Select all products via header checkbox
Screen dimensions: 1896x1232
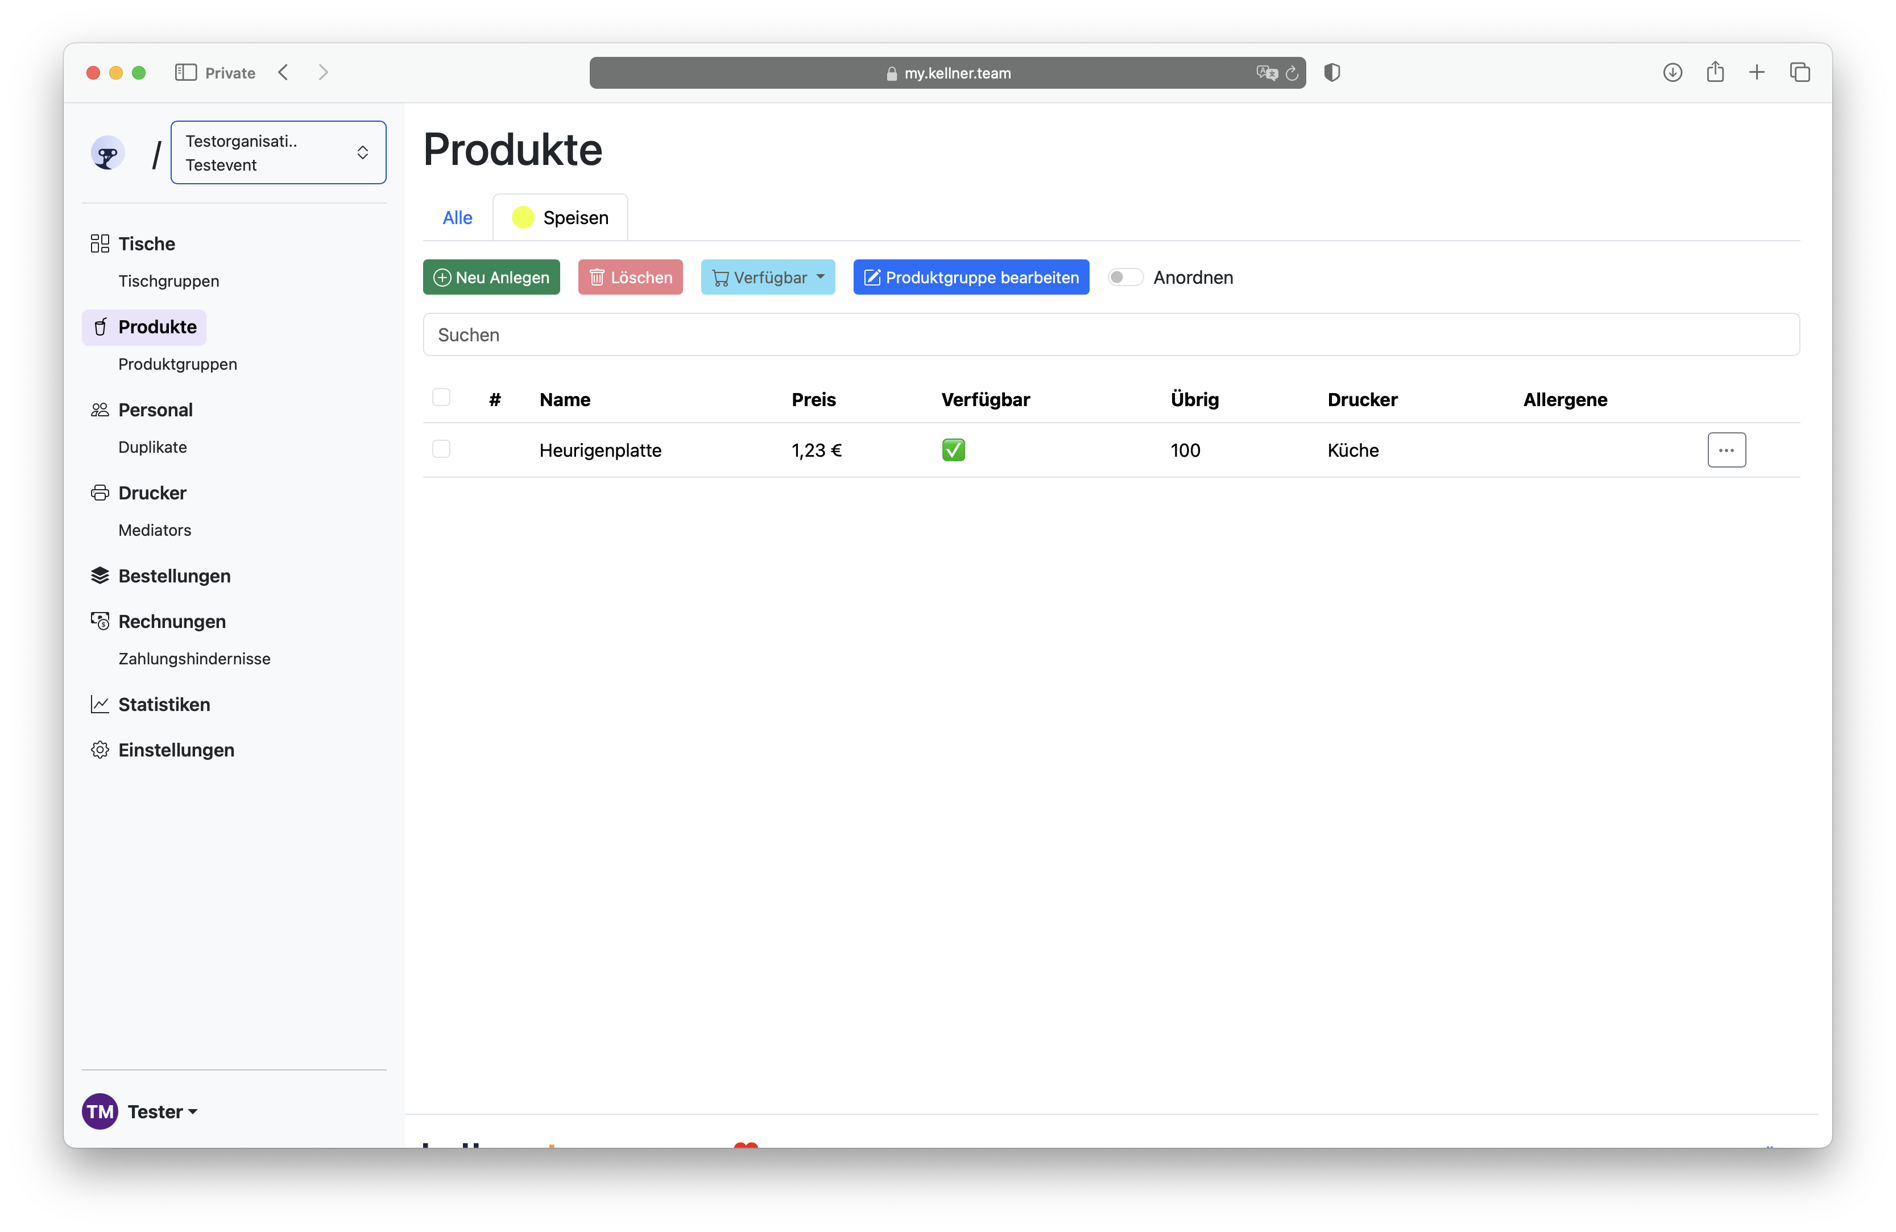click(x=441, y=397)
